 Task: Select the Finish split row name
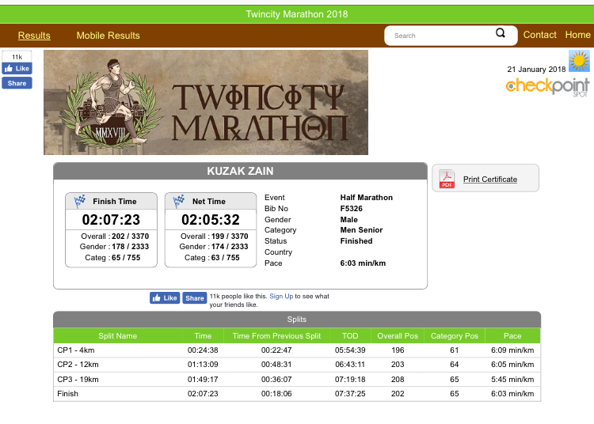pyautogui.click(x=68, y=394)
